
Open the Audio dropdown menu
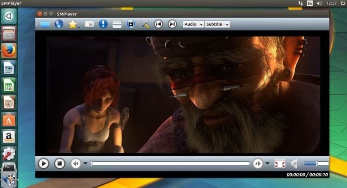[193, 24]
